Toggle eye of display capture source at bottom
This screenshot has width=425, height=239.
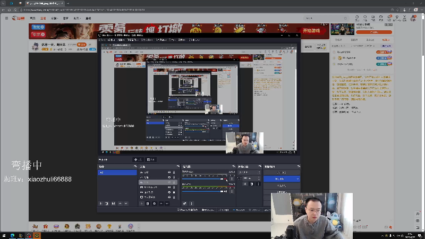[x=169, y=197]
